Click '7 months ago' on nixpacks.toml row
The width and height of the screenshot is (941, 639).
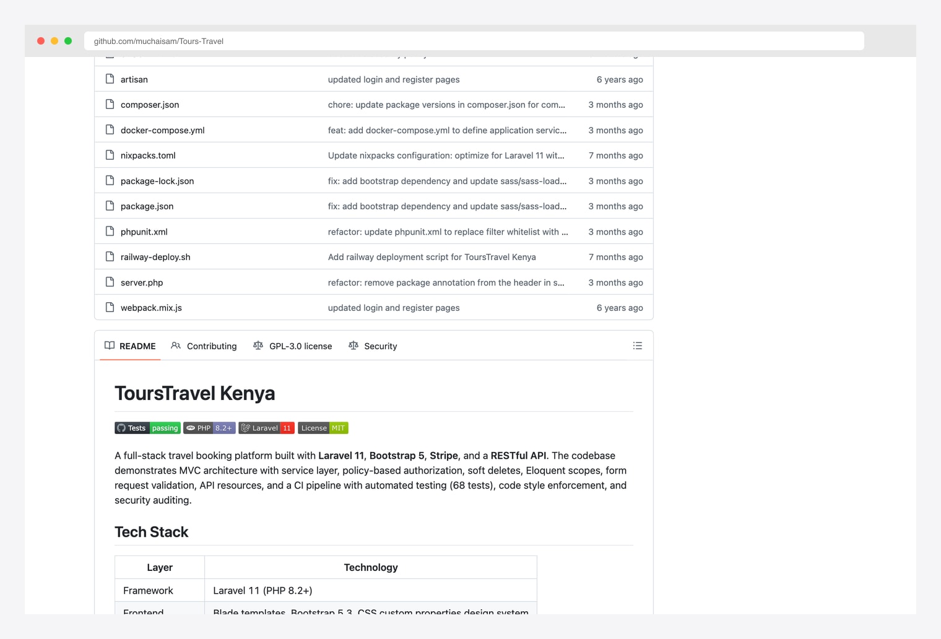point(616,155)
